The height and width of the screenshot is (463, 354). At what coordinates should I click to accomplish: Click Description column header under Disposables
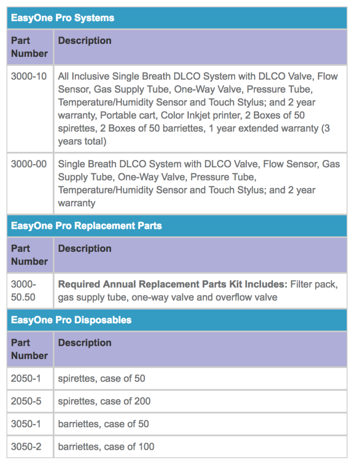coord(85,343)
